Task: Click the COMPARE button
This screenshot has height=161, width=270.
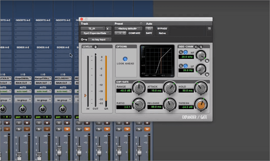Action: (x=134, y=34)
